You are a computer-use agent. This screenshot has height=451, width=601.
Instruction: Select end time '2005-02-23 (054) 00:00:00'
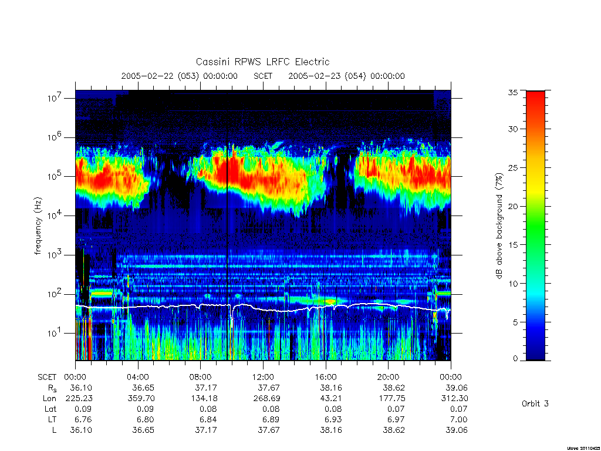click(x=346, y=76)
